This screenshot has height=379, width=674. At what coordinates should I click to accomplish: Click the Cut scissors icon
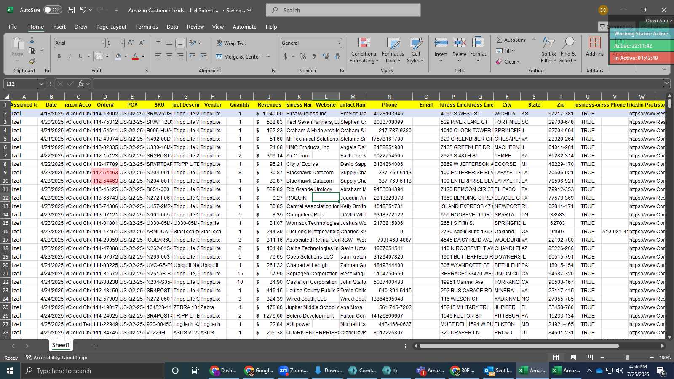(32, 40)
